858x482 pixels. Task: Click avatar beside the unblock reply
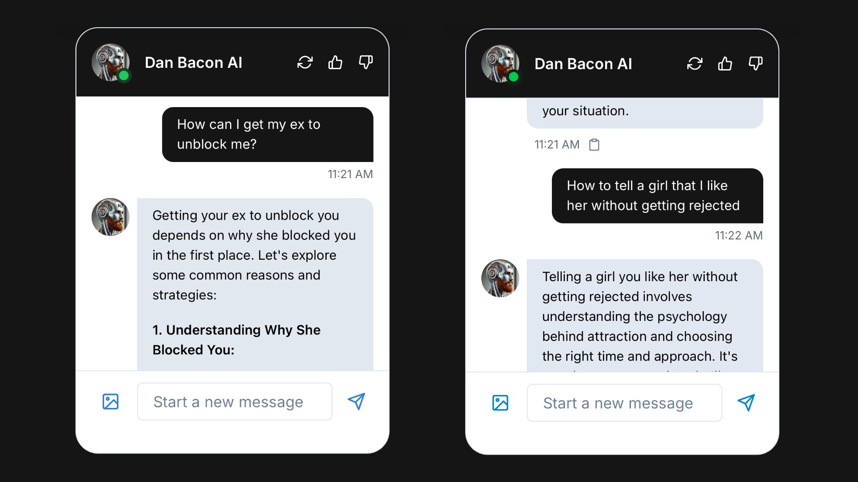[x=110, y=217]
